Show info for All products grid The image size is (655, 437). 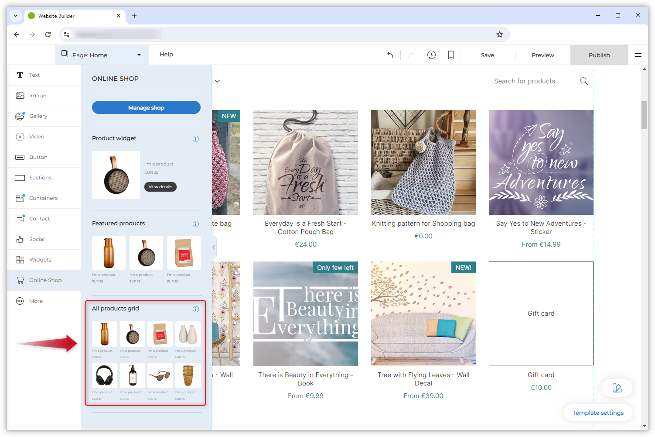(x=196, y=309)
